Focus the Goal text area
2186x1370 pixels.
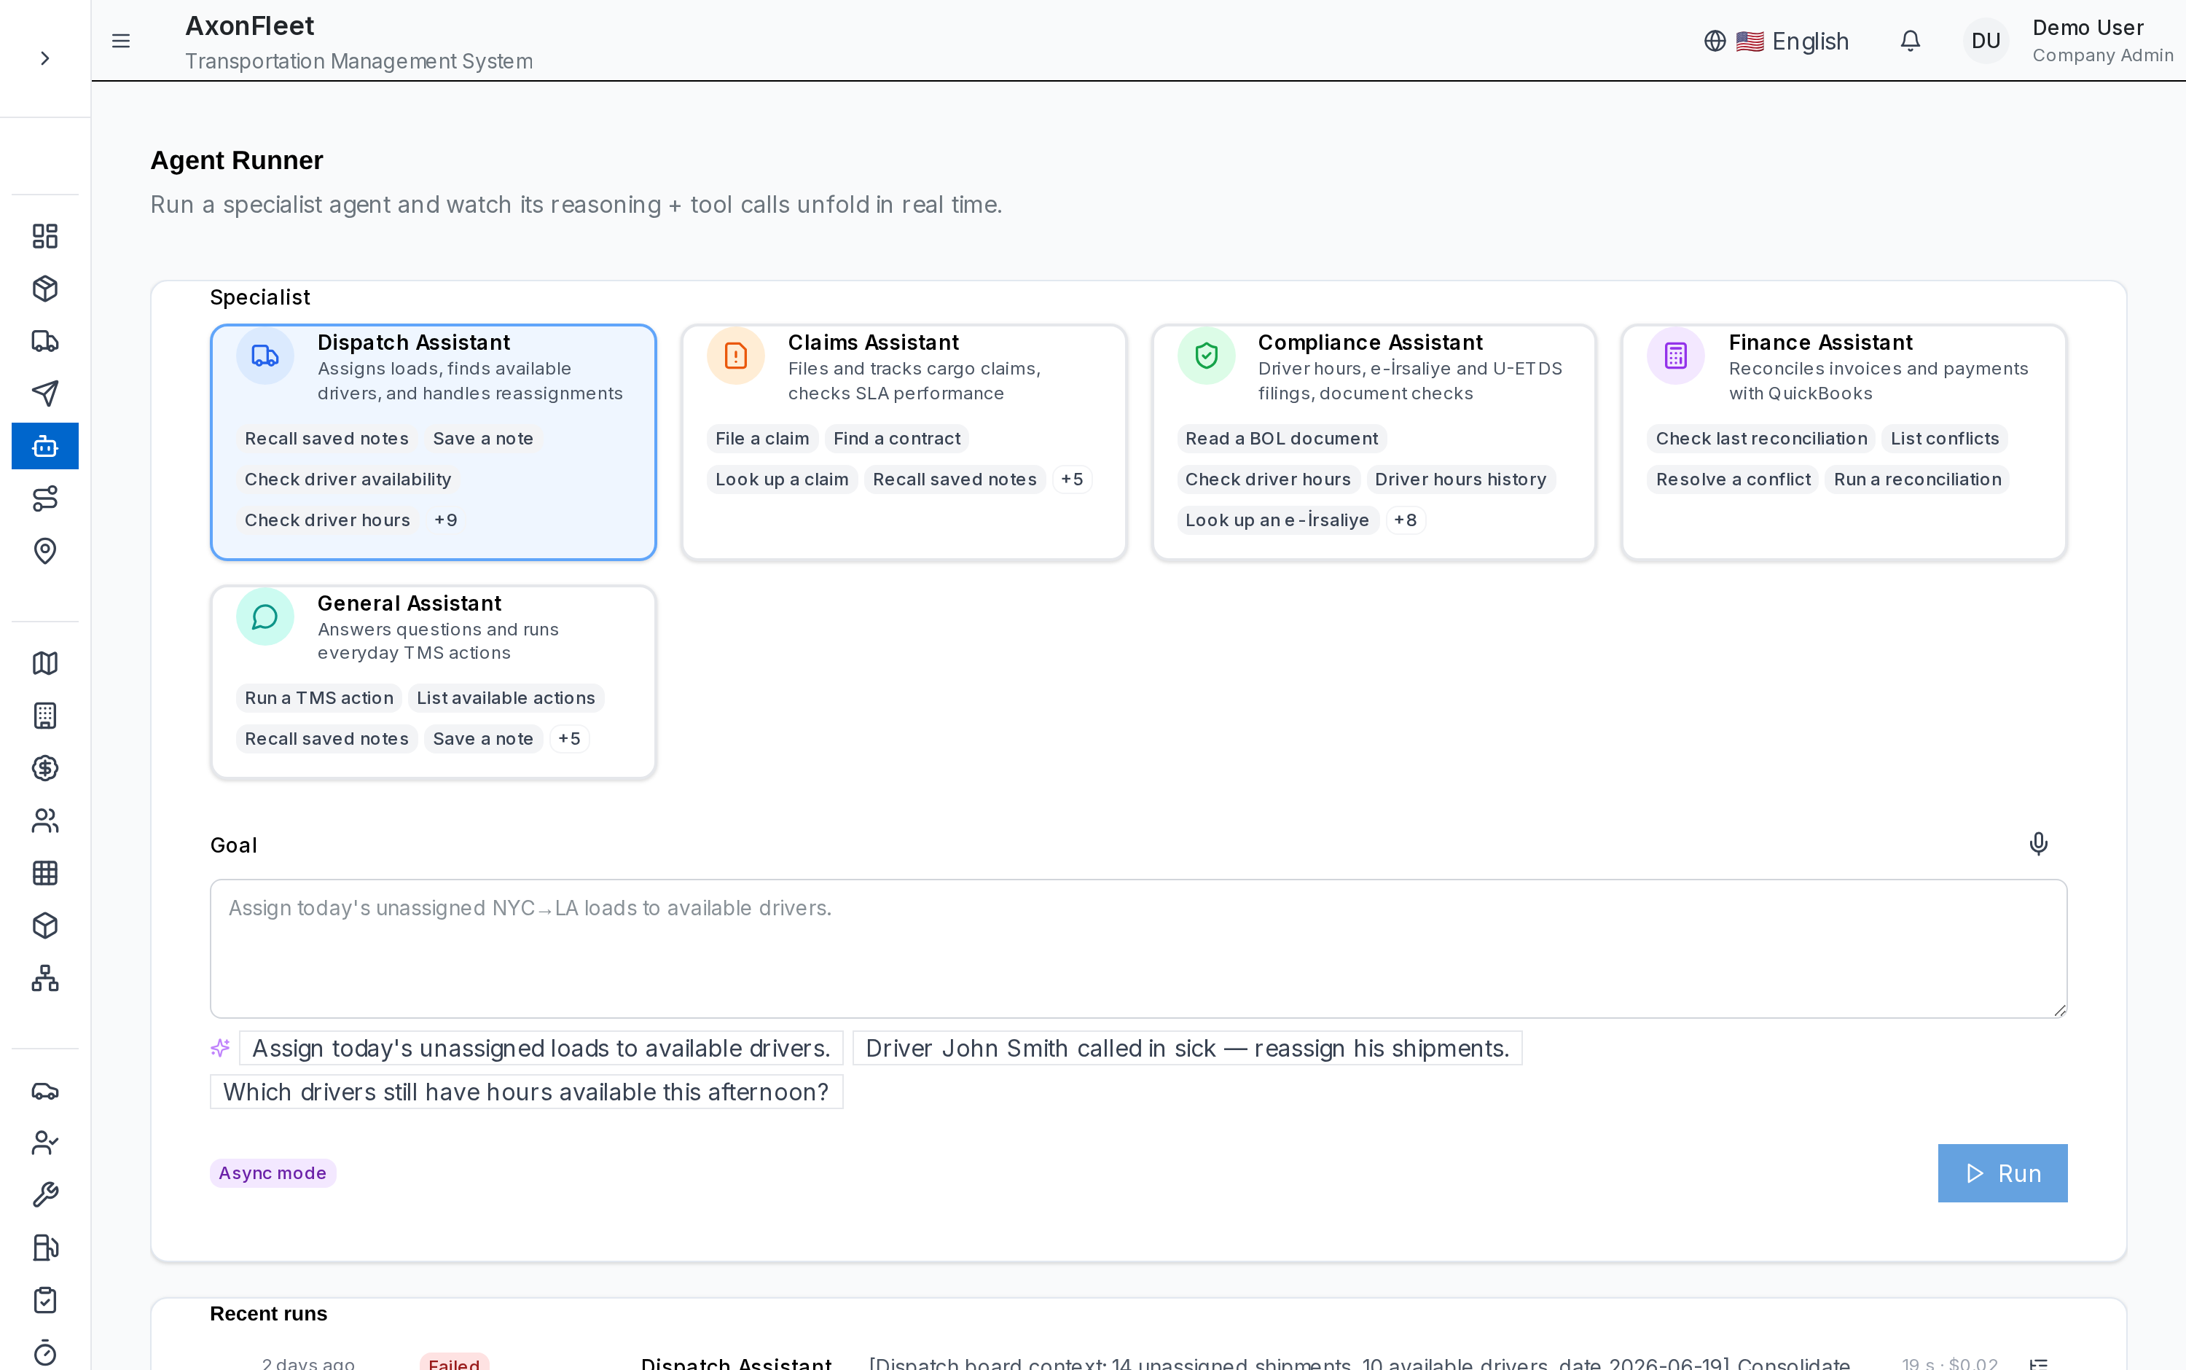click(1138, 949)
